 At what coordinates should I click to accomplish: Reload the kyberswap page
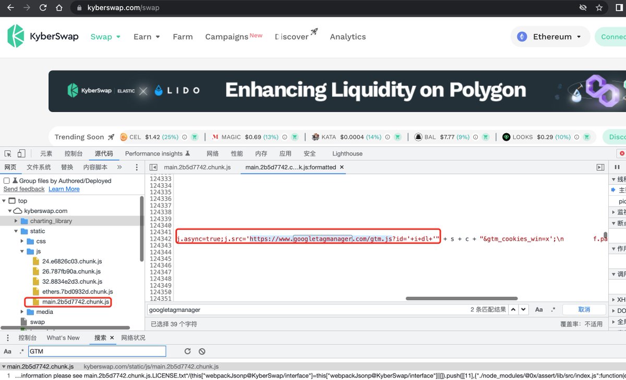coord(43,8)
